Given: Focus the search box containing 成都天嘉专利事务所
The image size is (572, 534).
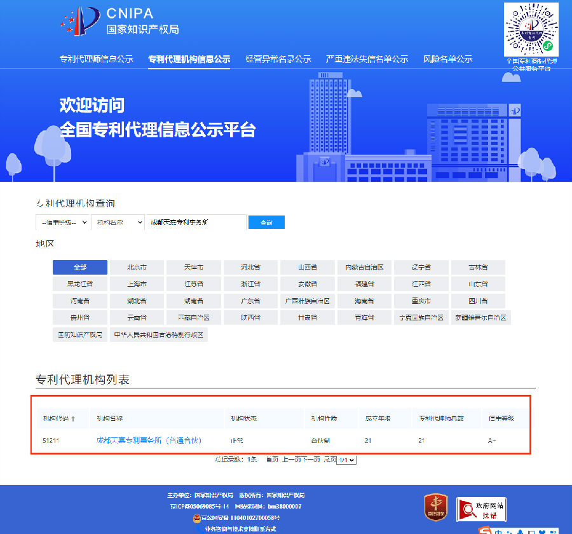Looking at the screenshot, I should tap(196, 222).
